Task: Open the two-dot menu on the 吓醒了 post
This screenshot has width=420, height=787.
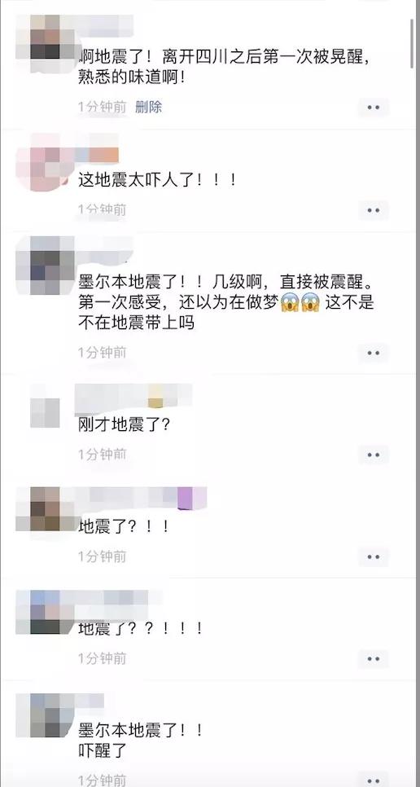Action: click(x=374, y=780)
